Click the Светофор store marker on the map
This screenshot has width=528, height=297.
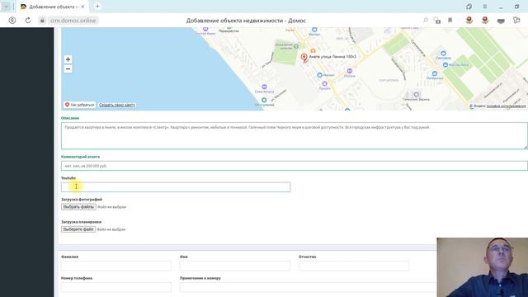pyautogui.click(x=443, y=53)
